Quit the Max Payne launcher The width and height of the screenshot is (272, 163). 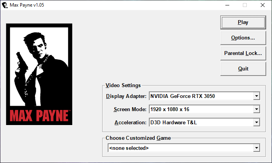(243, 69)
